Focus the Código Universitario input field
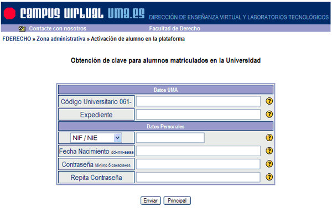Viewport: 332px width, 217px height. [198, 101]
